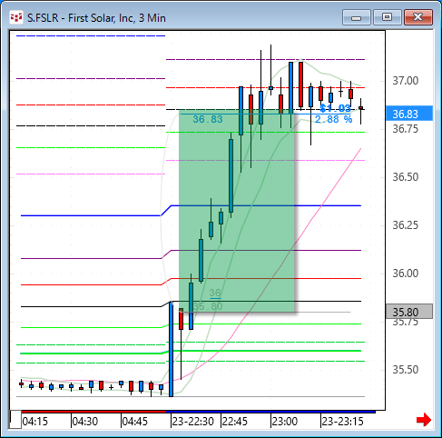442x438 pixels.
Task: Click the $1.03 profit label
Action: [335, 108]
